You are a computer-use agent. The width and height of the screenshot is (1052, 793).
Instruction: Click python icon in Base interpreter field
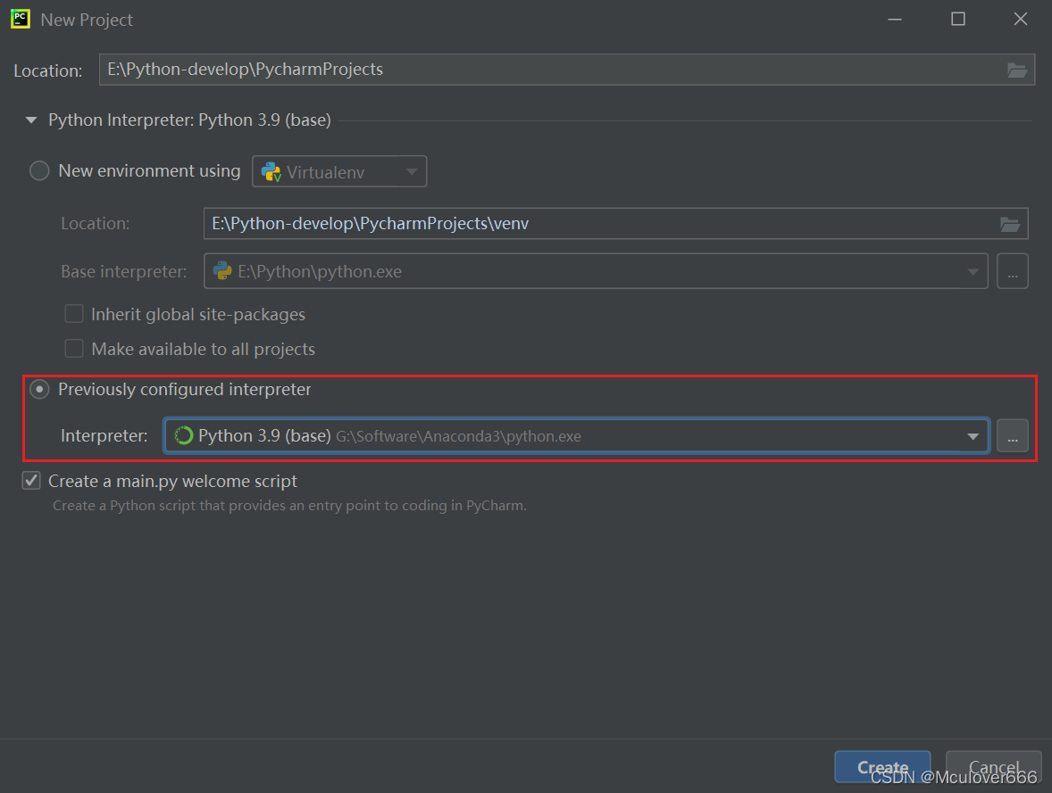coord(222,271)
